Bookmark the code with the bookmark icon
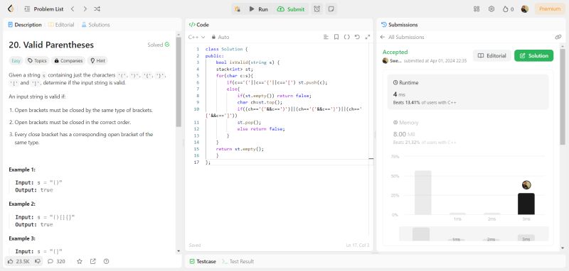 click(x=336, y=37)
